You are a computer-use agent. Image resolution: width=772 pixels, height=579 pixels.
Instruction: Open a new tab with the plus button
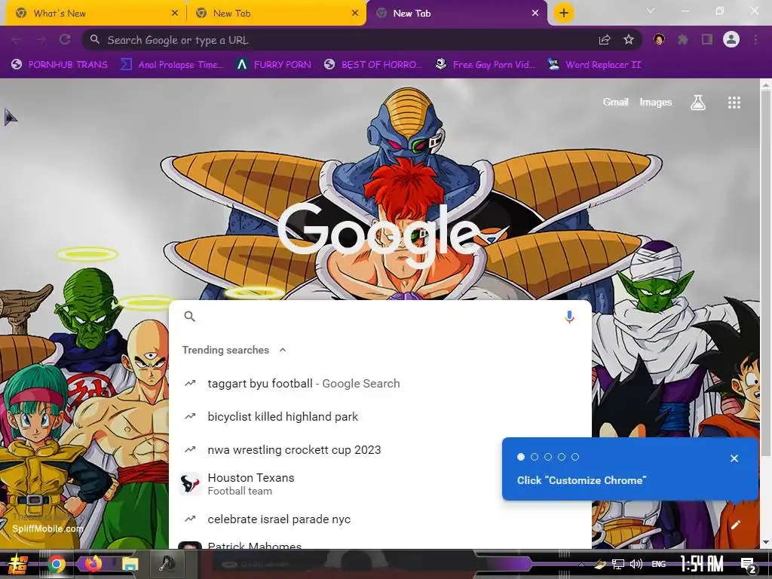[x=564, y=13]
